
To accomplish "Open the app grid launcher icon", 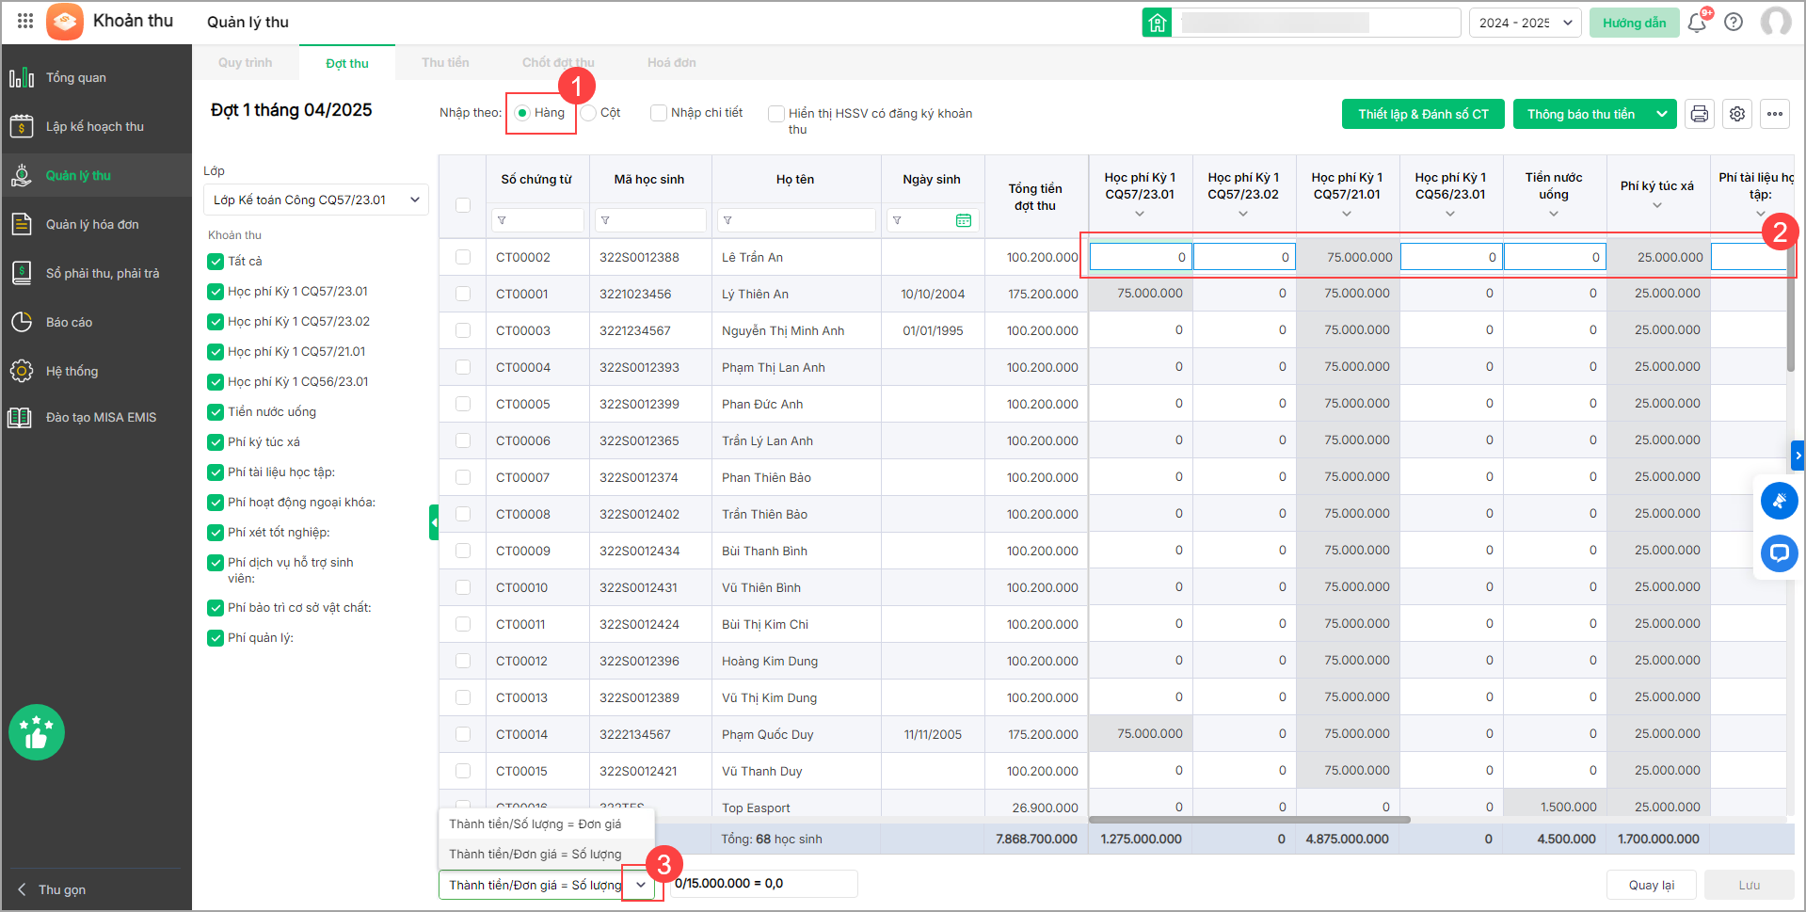I will [x=25, y=21].
